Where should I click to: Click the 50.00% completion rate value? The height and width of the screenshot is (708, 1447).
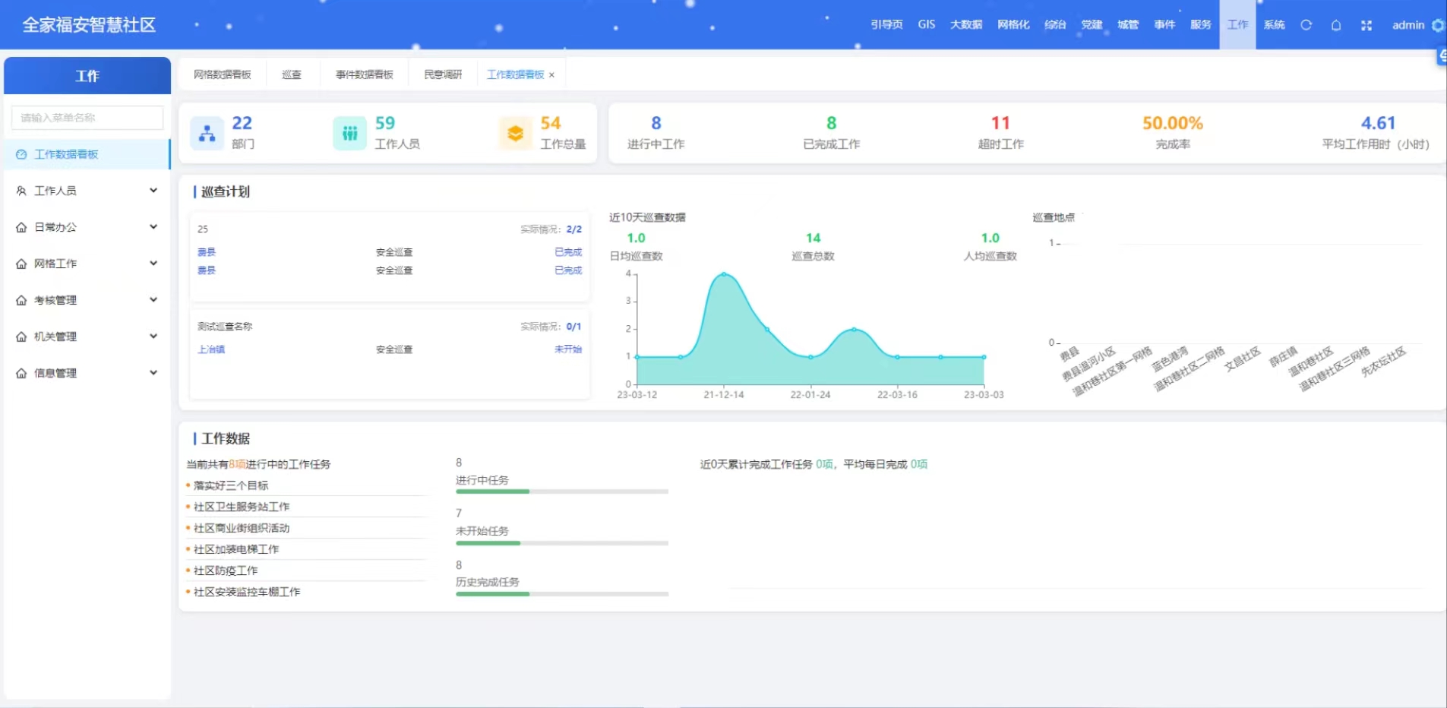point(1173,123)
